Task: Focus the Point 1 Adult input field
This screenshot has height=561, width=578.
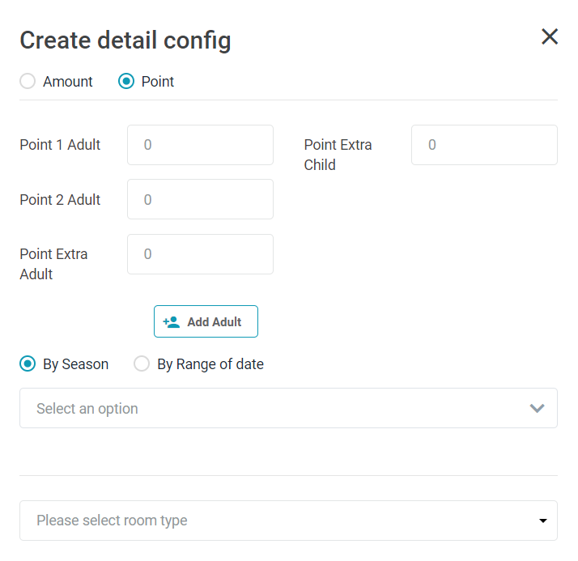Action: pyautogui.click(x=200, y=145)
